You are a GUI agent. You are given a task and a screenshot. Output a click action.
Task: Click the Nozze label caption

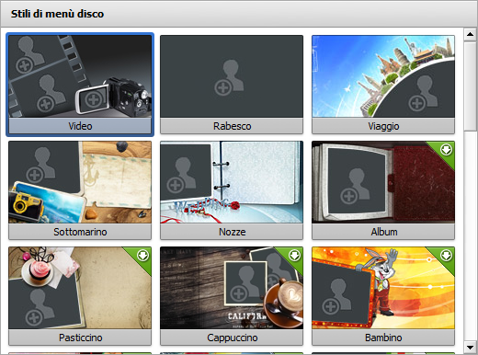pyautogui.click(x=232, y=232)
